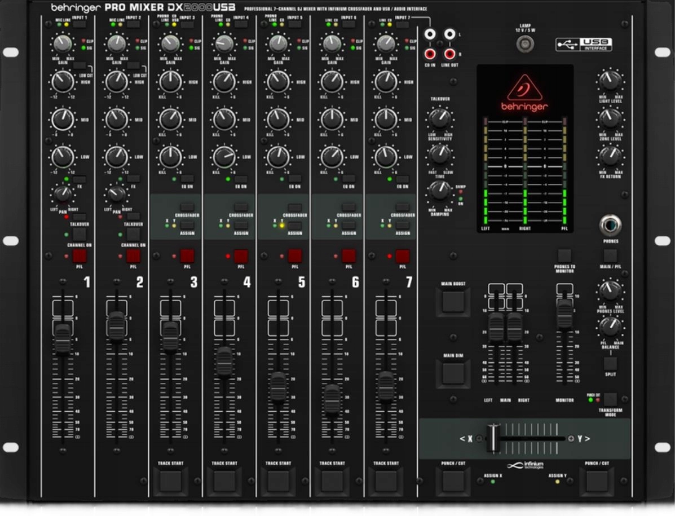The image size is (675, 516).
Task: Toggle EQ On for channel 3
Action: [x=187, y=179]
